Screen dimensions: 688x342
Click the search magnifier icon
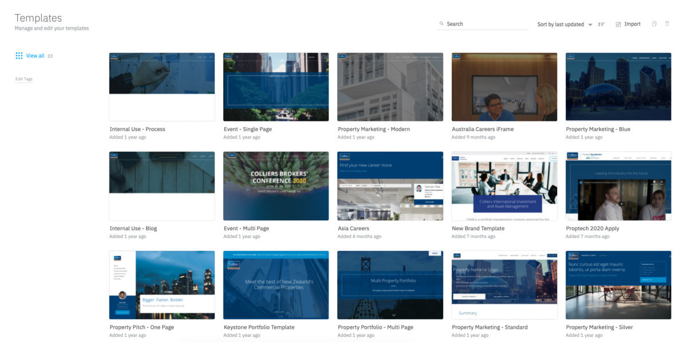click(441, 23)
